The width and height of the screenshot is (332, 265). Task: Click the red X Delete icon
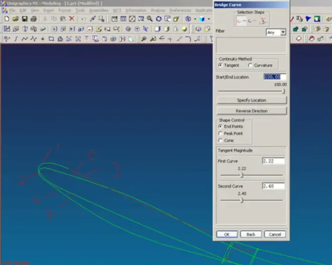click(72, 19)
